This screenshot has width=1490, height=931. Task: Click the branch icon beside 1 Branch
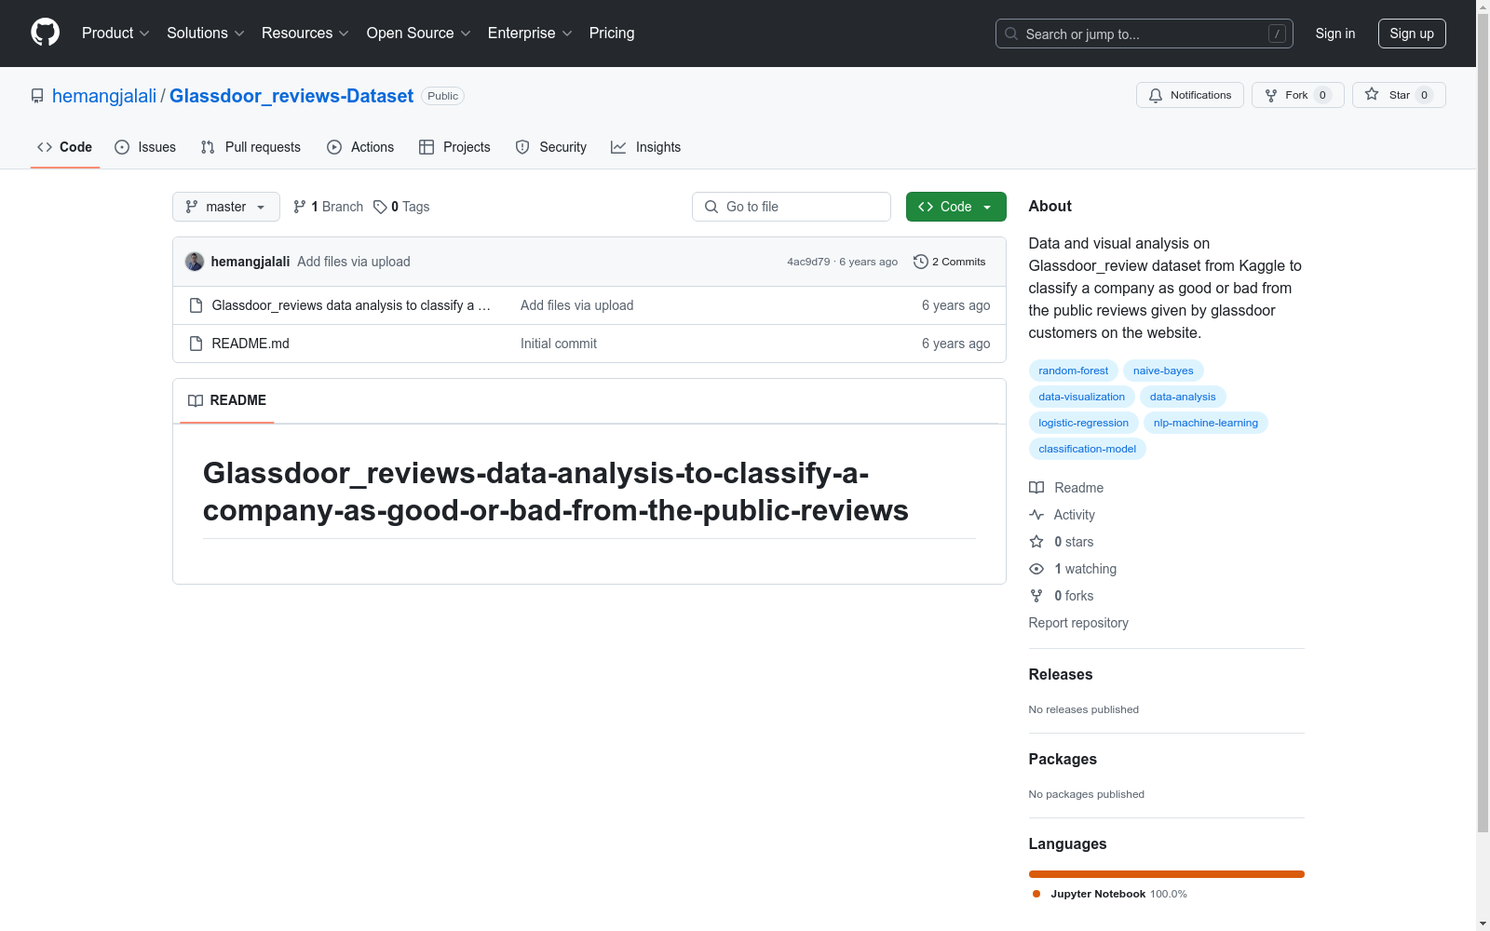point(300,207)
